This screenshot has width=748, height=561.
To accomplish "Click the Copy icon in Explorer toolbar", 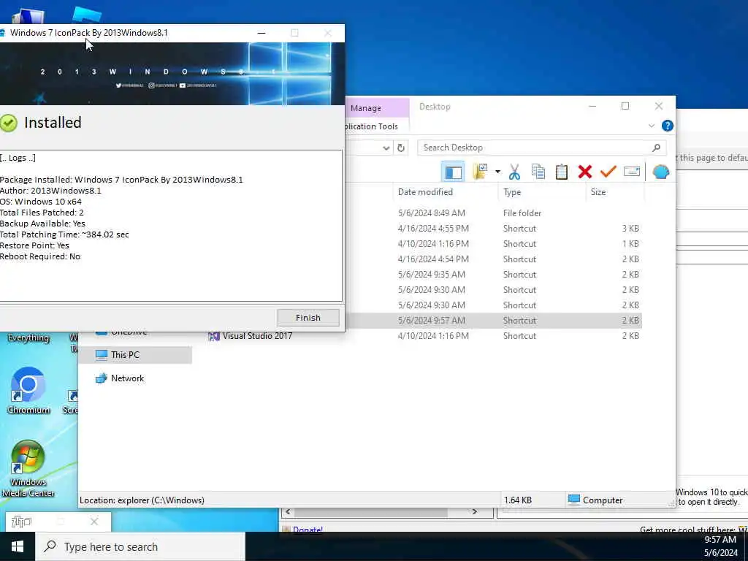I will click(x=538, y=172).
